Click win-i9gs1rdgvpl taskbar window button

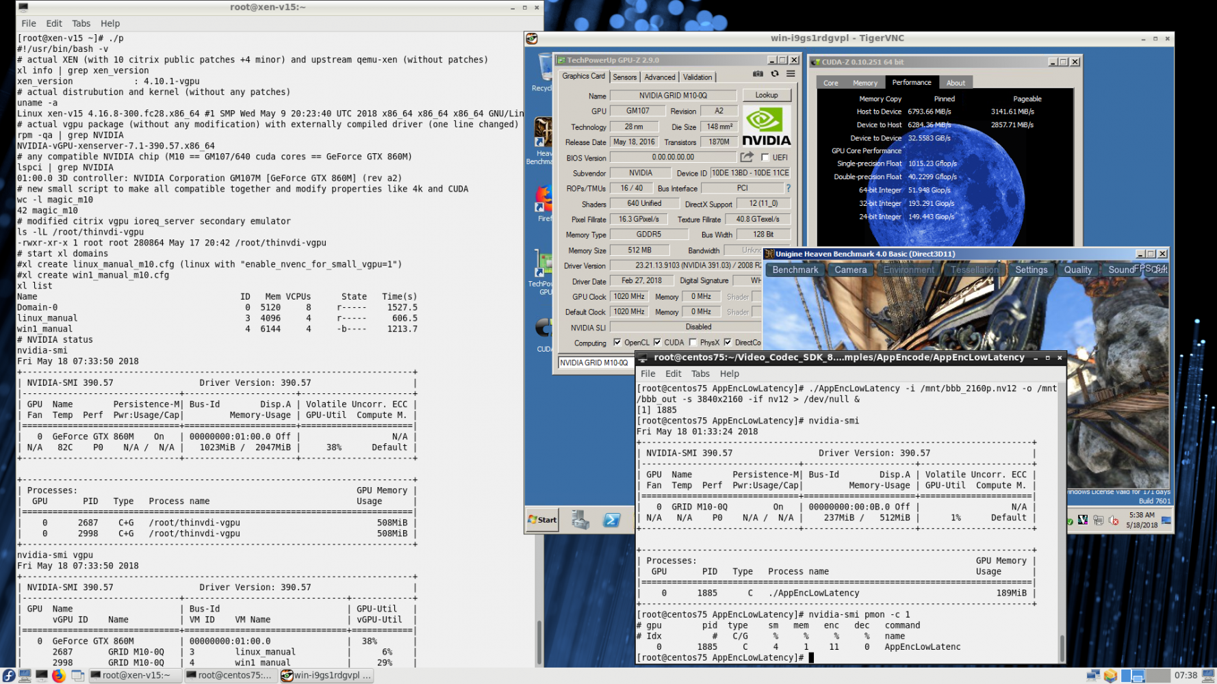[326, 676]
